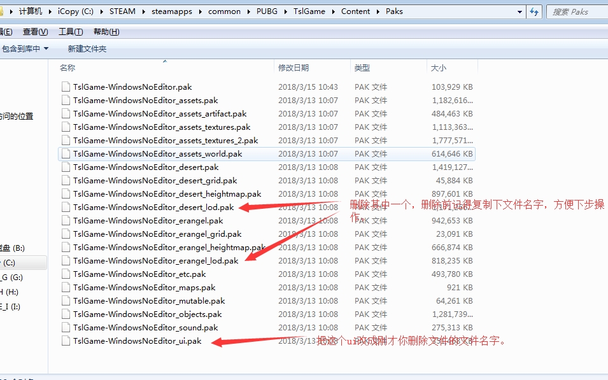The image size is (608, 380).
Task: Go to 计算机 in the address bar
Action: coord(31,11)
